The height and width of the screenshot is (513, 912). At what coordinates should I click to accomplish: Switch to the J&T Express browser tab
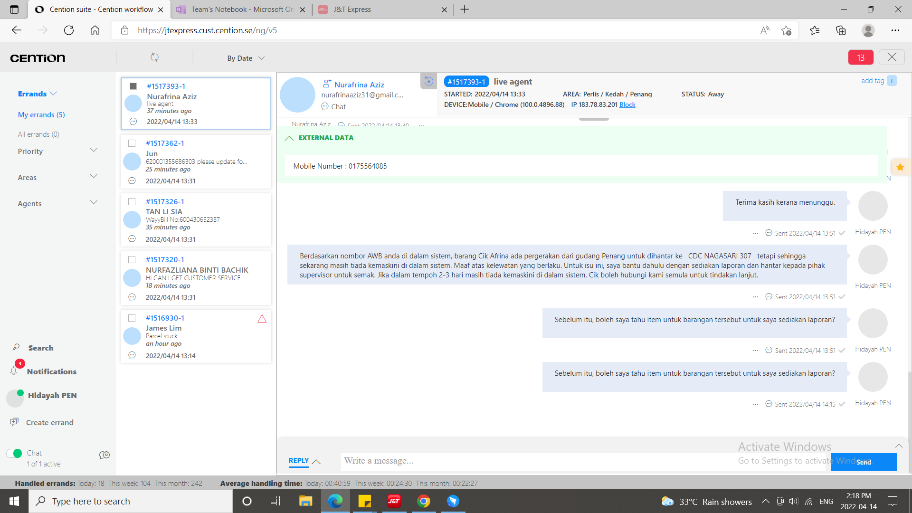(382, 9)
